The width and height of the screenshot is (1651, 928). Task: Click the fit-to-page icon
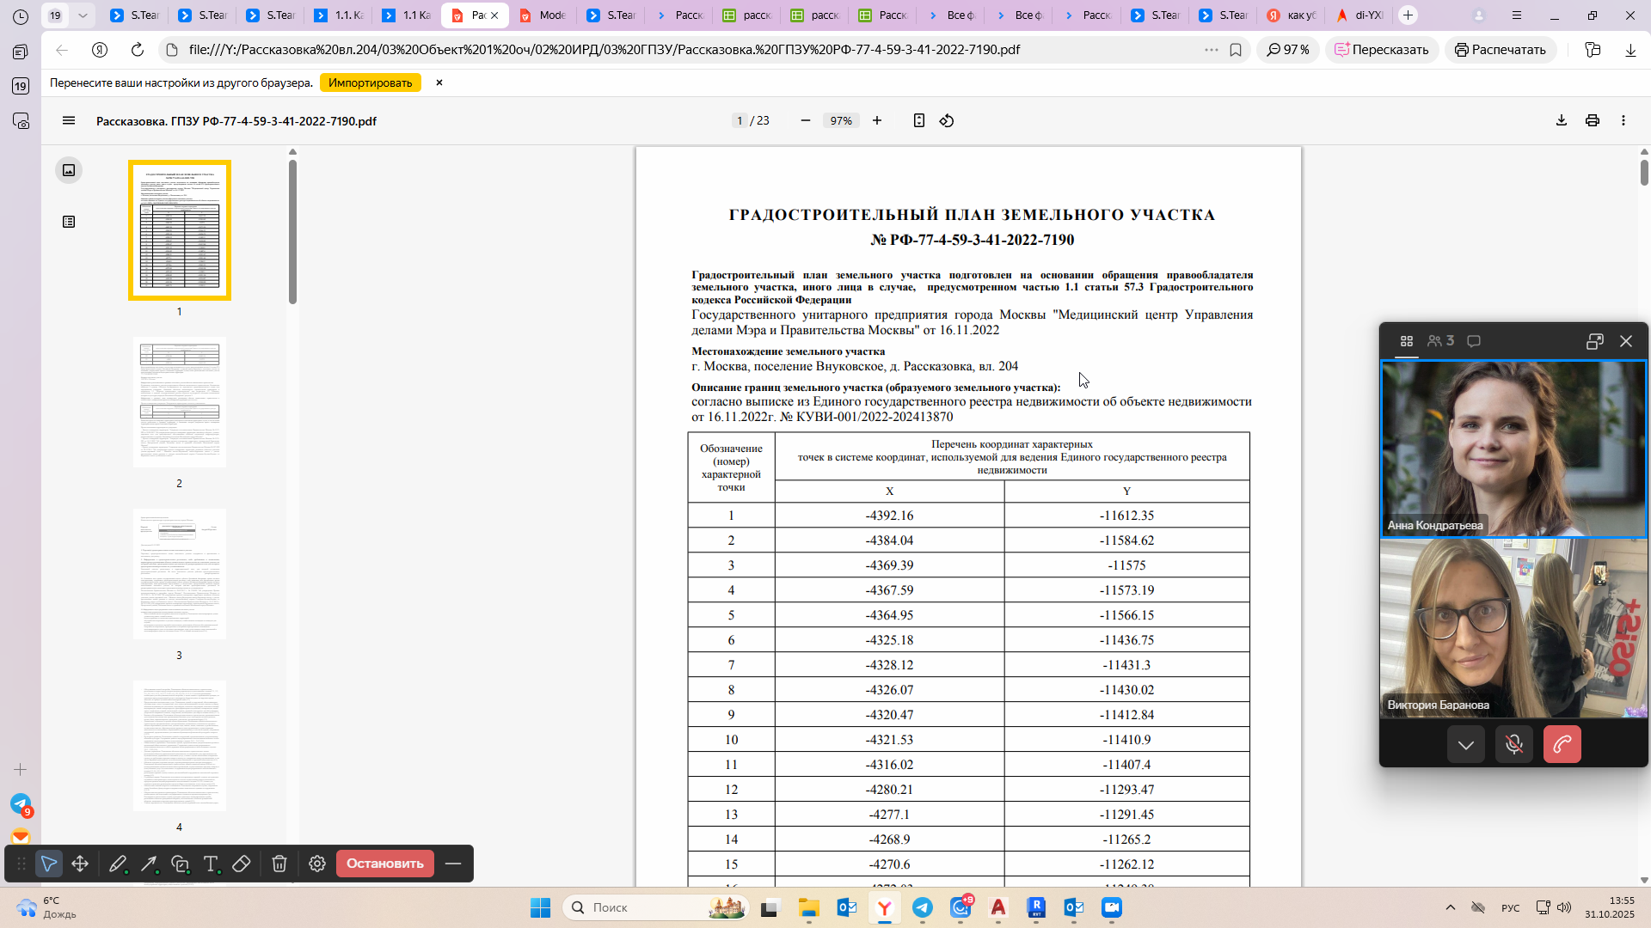tap(918, 121)
